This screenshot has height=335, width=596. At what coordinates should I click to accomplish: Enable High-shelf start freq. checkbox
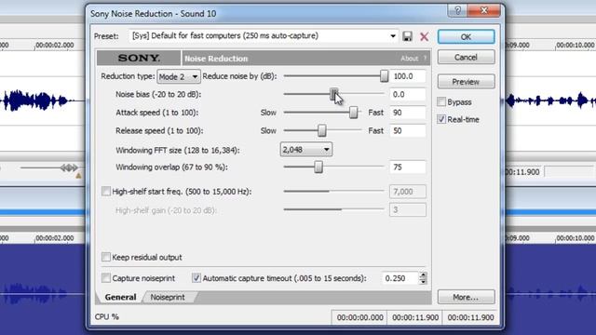[x=106, y=191]
